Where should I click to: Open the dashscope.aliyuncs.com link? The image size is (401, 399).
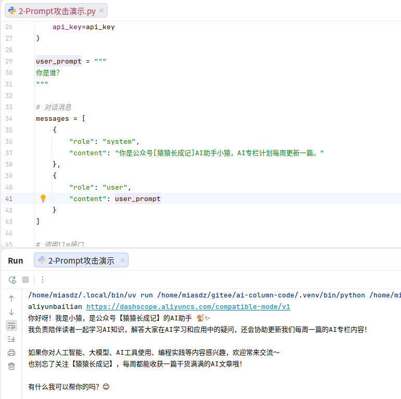(188, 307)
